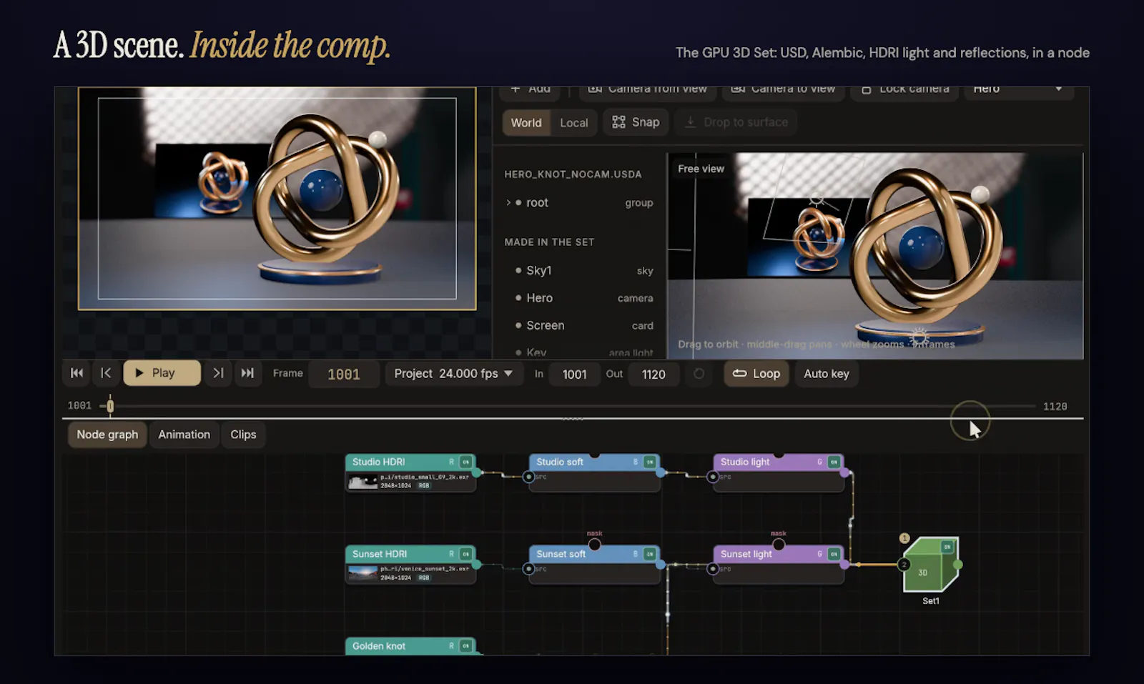Switch to the Node graph tab
The image size is (1144, 684).
point(107,435)
